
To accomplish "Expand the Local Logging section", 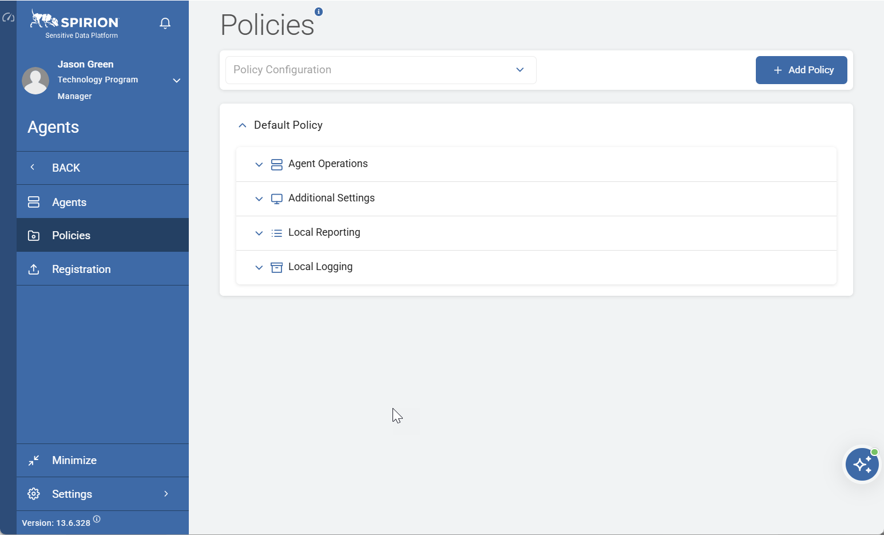I will pos(259,267).
